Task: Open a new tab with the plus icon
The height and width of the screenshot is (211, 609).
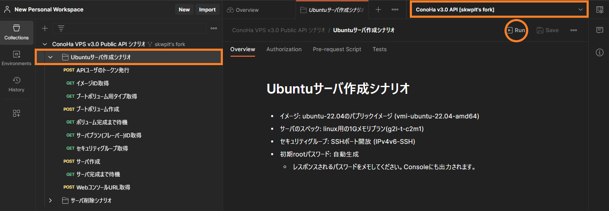Action: 378,10
